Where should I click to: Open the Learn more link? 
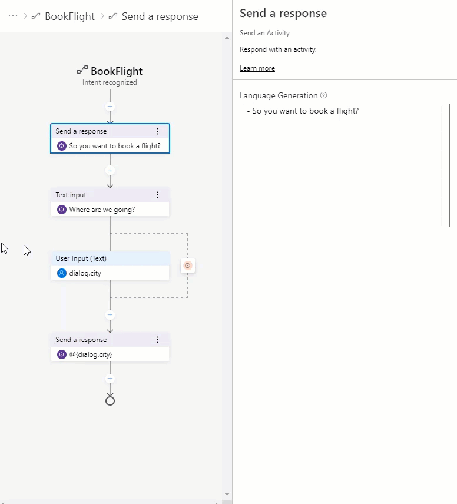tap(257, 68)
